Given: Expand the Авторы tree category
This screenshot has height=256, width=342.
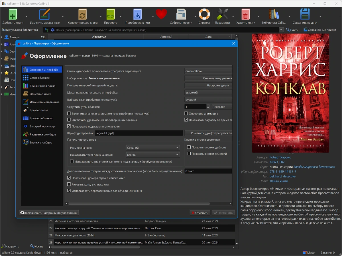Looking at the screenshot, I should pyautogui.click(x=2, y=37).
